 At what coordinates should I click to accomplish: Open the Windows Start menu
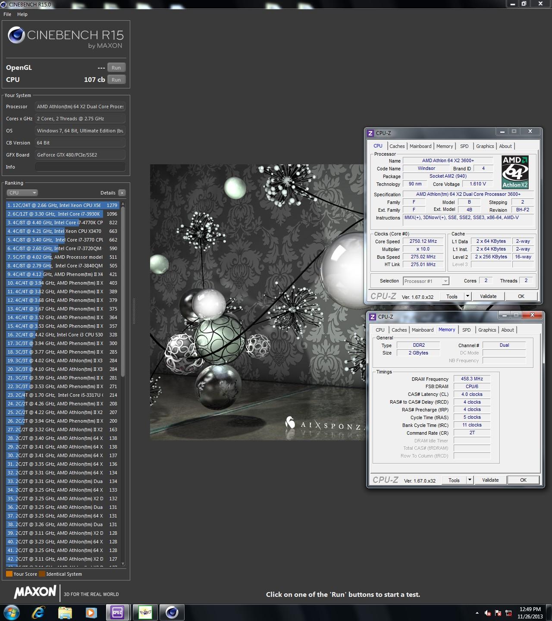tap(12, 612)
